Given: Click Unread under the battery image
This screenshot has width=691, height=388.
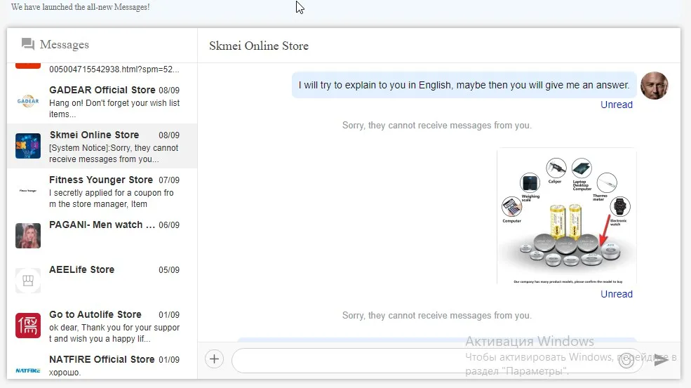Looking at the screenshot, I should click(617, 294).
